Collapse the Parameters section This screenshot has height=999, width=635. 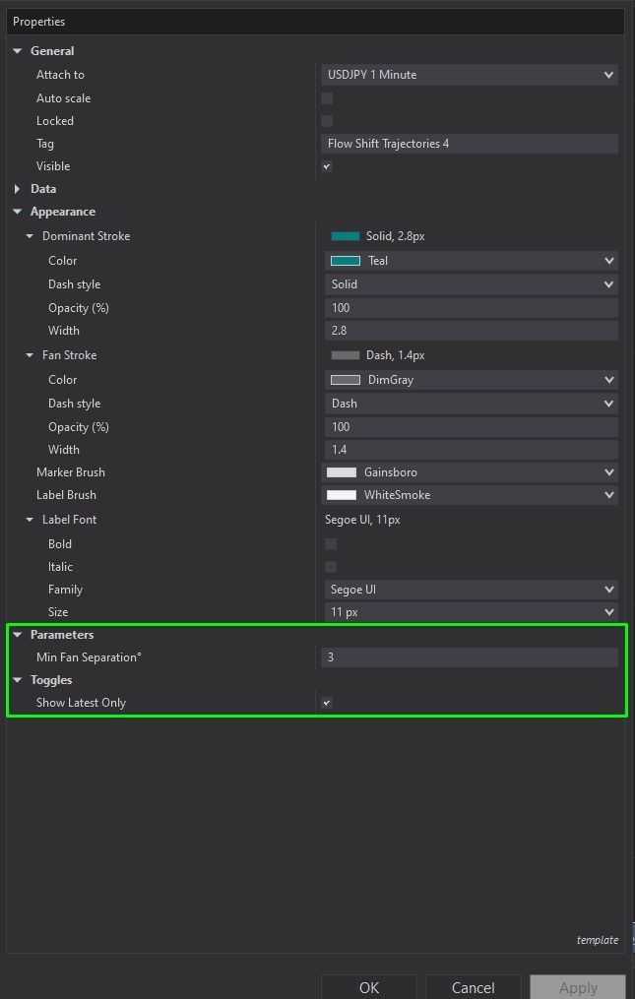pyautogui.click(x=18, y=635)
